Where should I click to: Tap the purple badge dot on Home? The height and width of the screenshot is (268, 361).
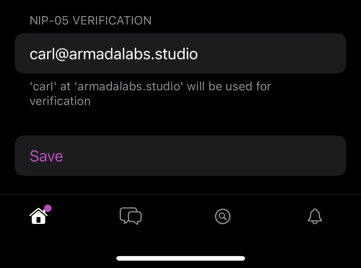pos(48,209)
